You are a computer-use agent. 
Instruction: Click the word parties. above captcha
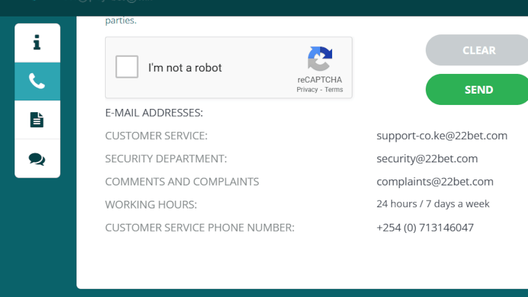pos(121,20)
